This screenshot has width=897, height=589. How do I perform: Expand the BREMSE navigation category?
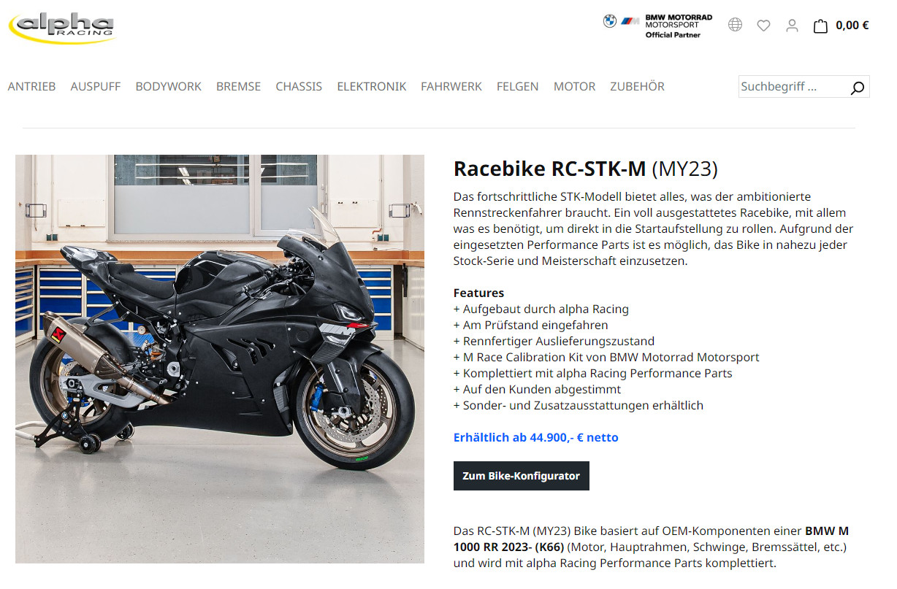238,86
